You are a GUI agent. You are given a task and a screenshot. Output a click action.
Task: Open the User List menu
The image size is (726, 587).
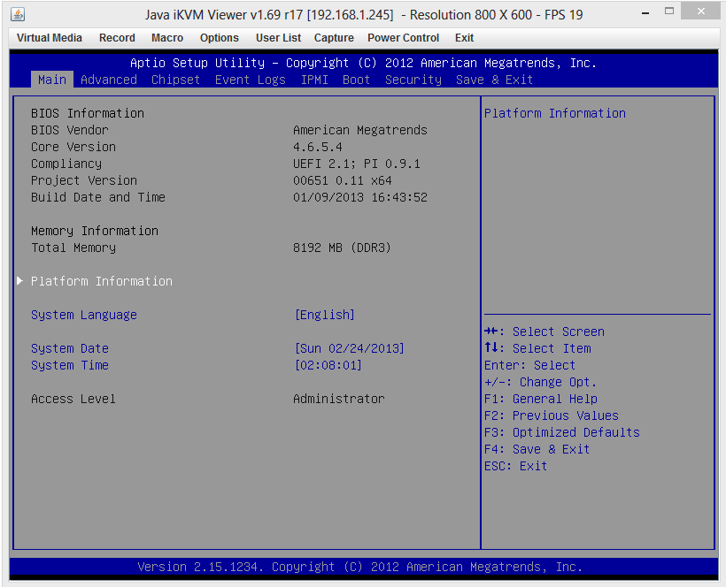pyautogui.click(x=278, y=38)
